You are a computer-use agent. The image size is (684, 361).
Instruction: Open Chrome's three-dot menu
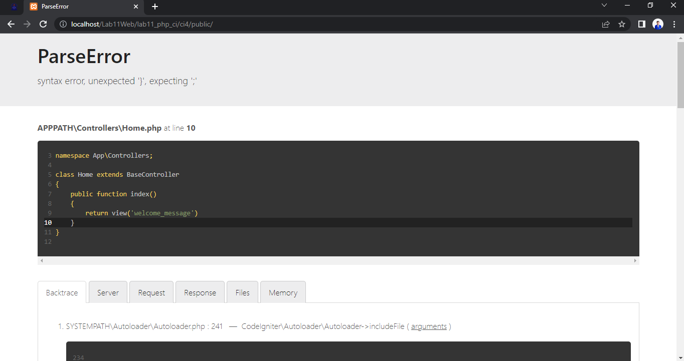[674, 24]
